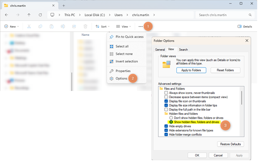Click the Delete trash icon
This screenshot has height=161, width=258.
click(85, 26)
